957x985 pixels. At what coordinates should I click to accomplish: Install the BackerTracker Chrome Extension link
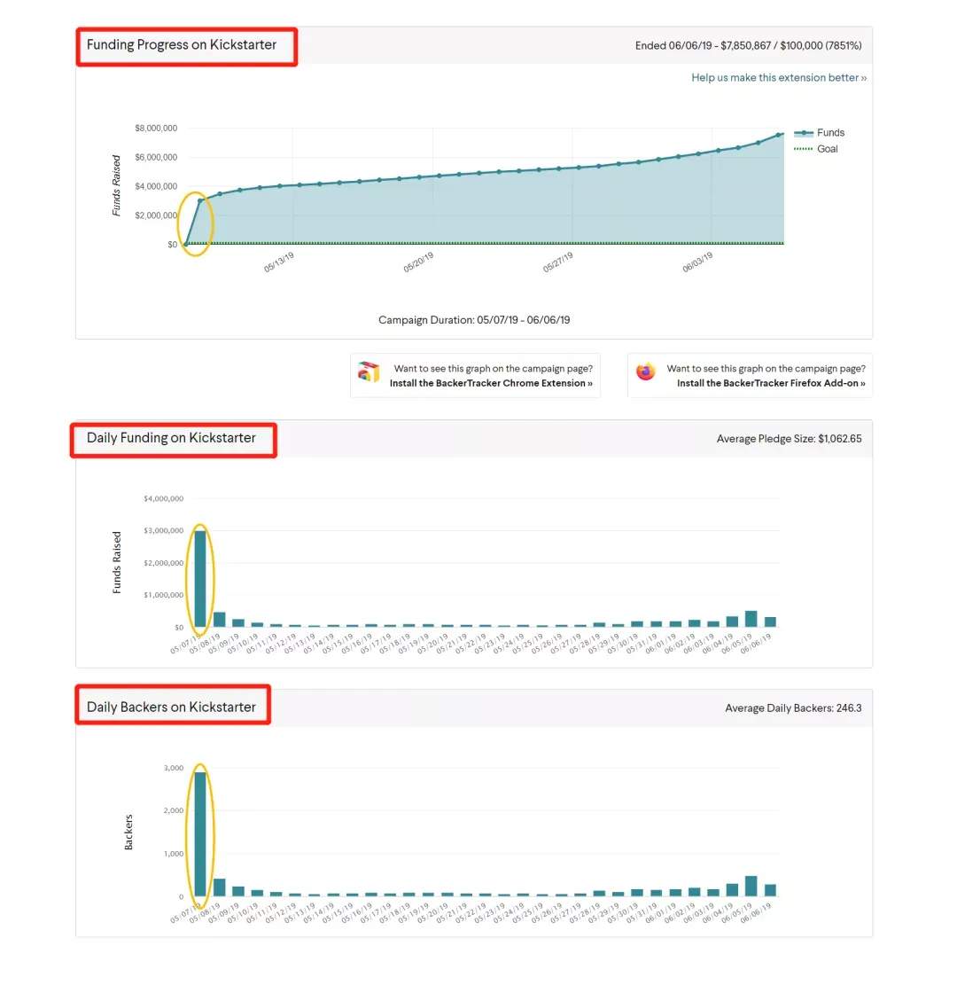tap(490, 383)
